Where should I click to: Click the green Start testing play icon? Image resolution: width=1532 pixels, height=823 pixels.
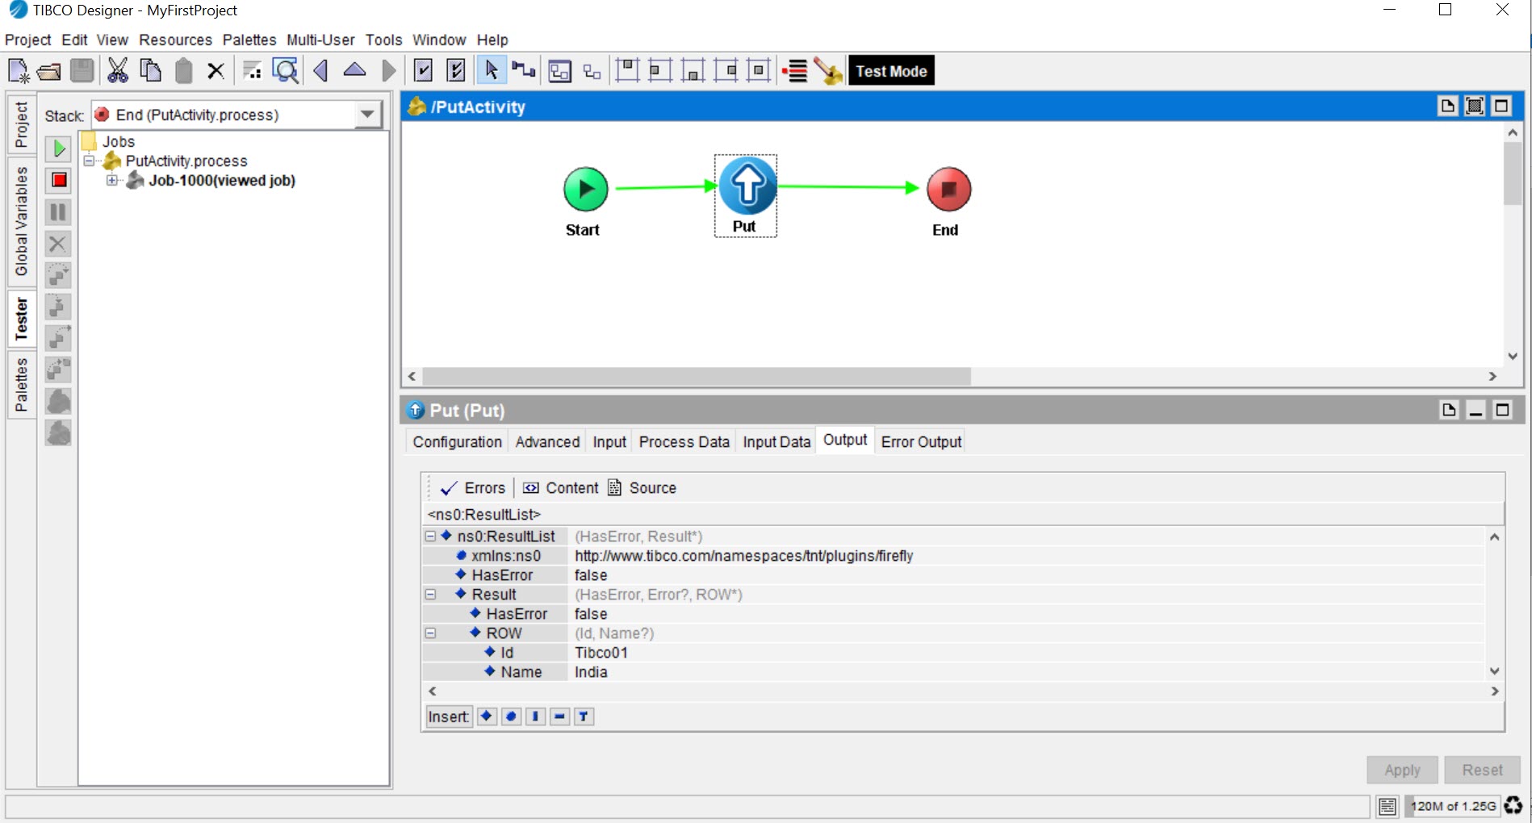coord(59,148)
